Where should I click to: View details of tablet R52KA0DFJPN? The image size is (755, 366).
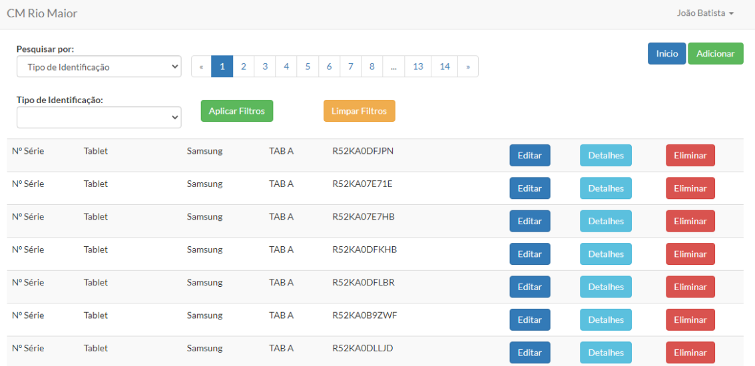[x=606, y=155]
